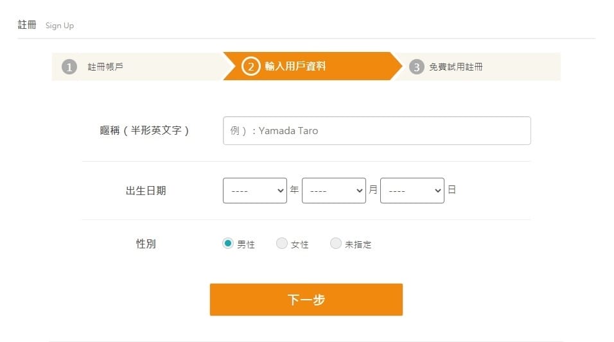The image size is (614, 342).
Task: Click the 註冊 page heading
Action: click(27, 25)
